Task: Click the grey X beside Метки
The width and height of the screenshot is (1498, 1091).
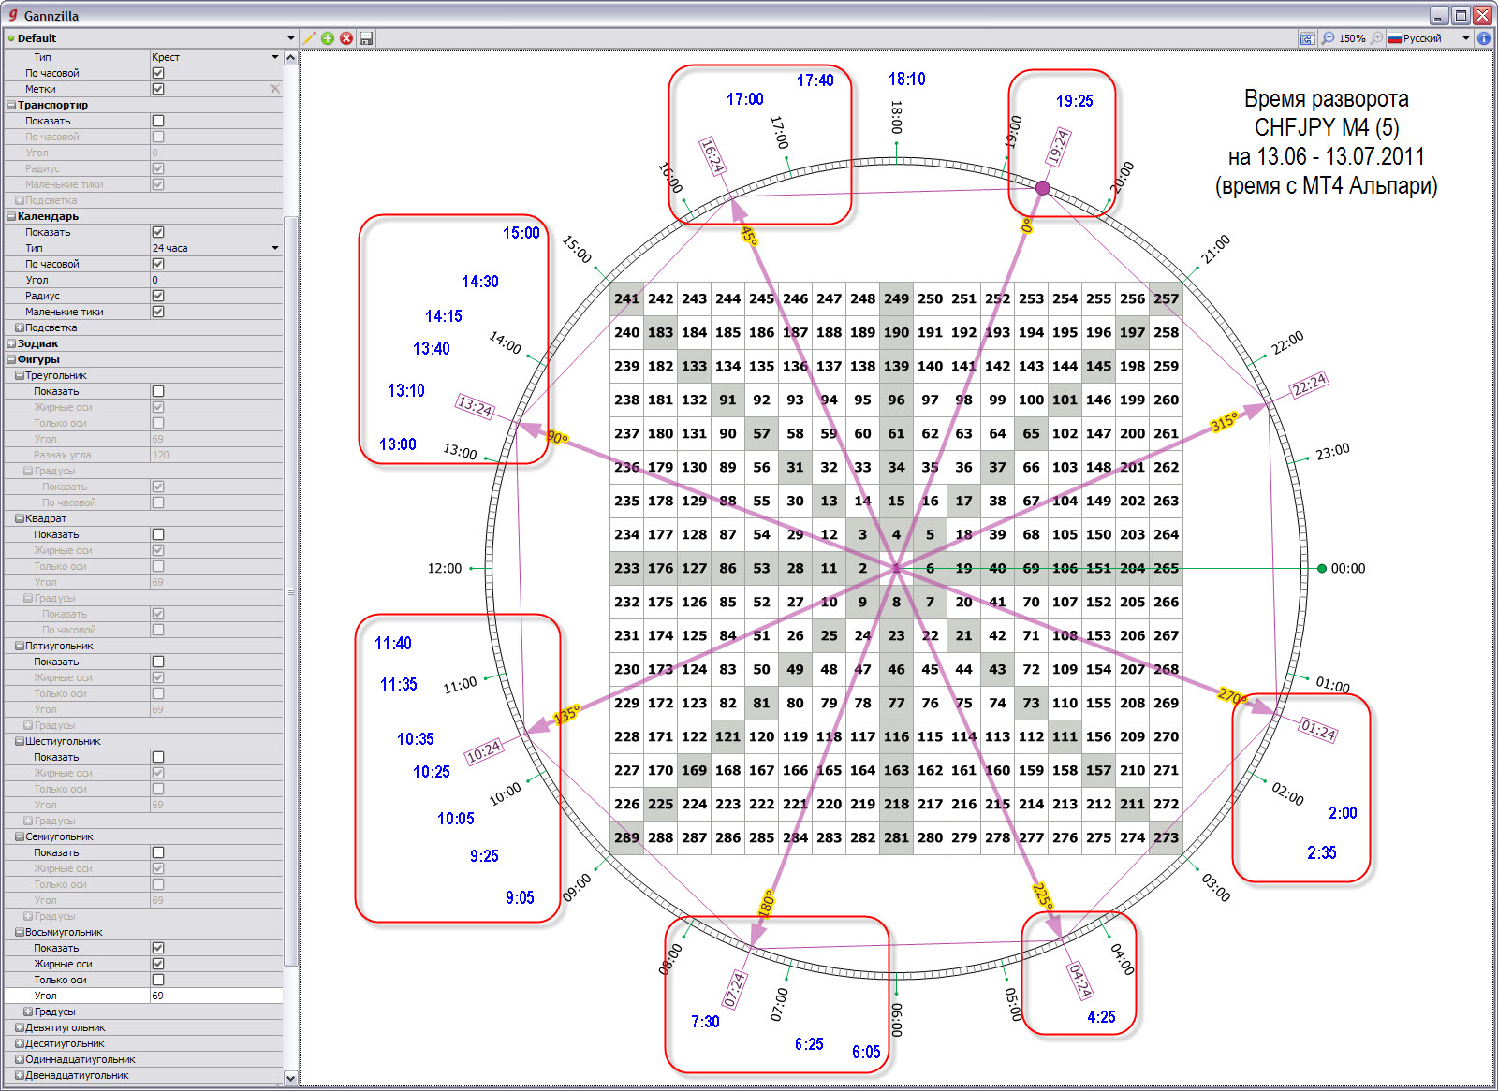Action: click(x=274, y=89)
